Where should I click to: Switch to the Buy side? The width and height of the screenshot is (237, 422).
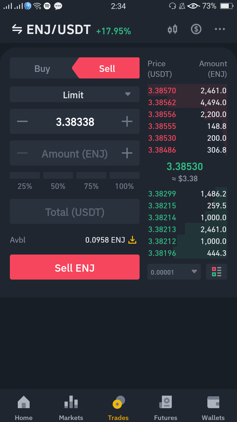coord(42,68)
